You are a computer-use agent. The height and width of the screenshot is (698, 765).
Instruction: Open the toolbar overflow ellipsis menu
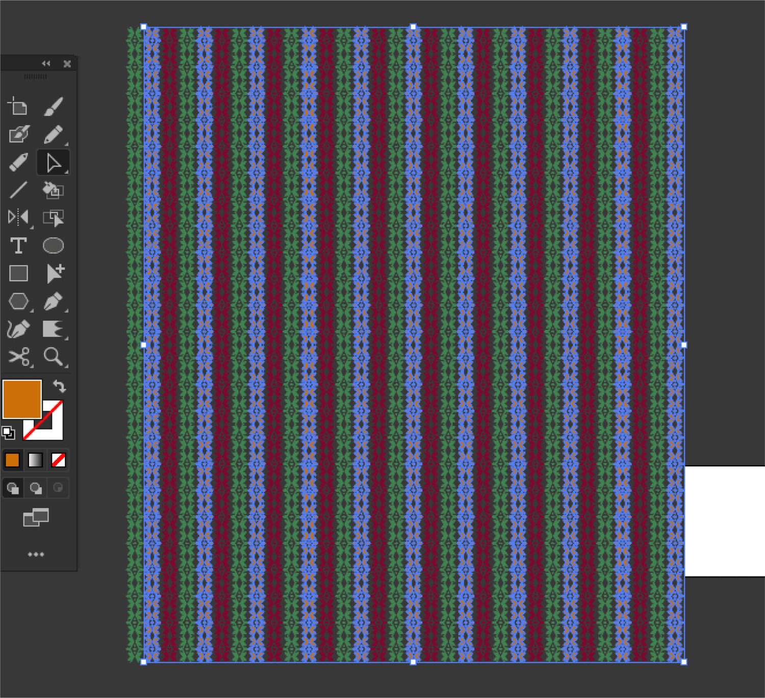(37, 554)
